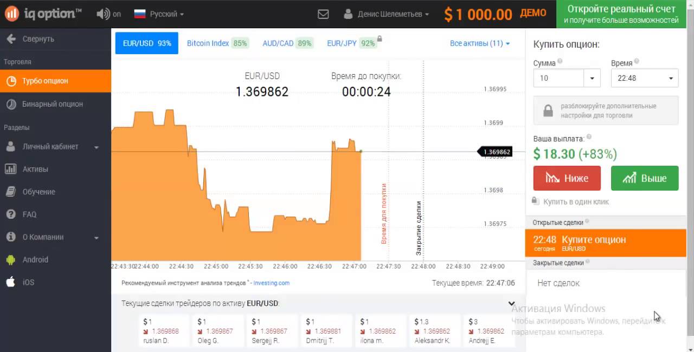
Task: Click the green Выше button
Action: (x=645, y=178)
